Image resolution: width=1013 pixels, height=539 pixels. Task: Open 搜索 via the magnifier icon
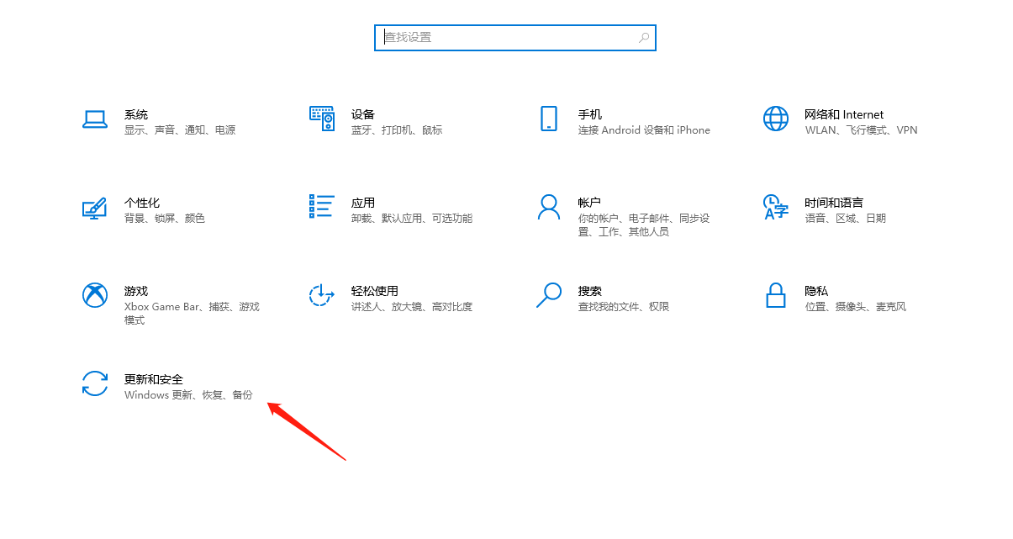pos(548,297)
